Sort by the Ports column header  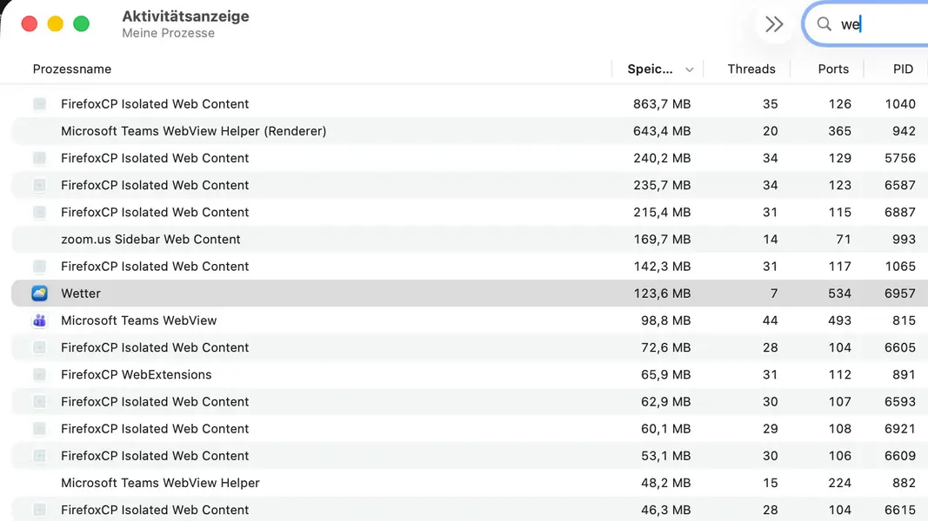(833, 69)
